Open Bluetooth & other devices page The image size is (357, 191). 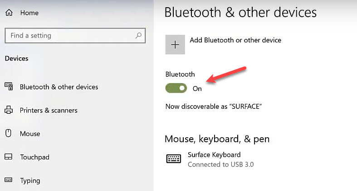click(59, 87)
